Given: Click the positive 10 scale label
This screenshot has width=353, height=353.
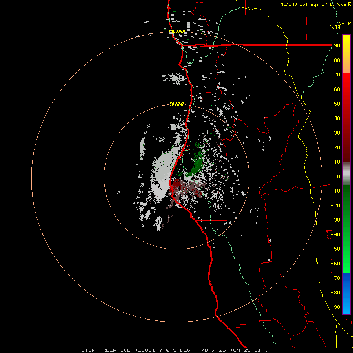Looking at the screenshot, I should (x=337, y=162).
